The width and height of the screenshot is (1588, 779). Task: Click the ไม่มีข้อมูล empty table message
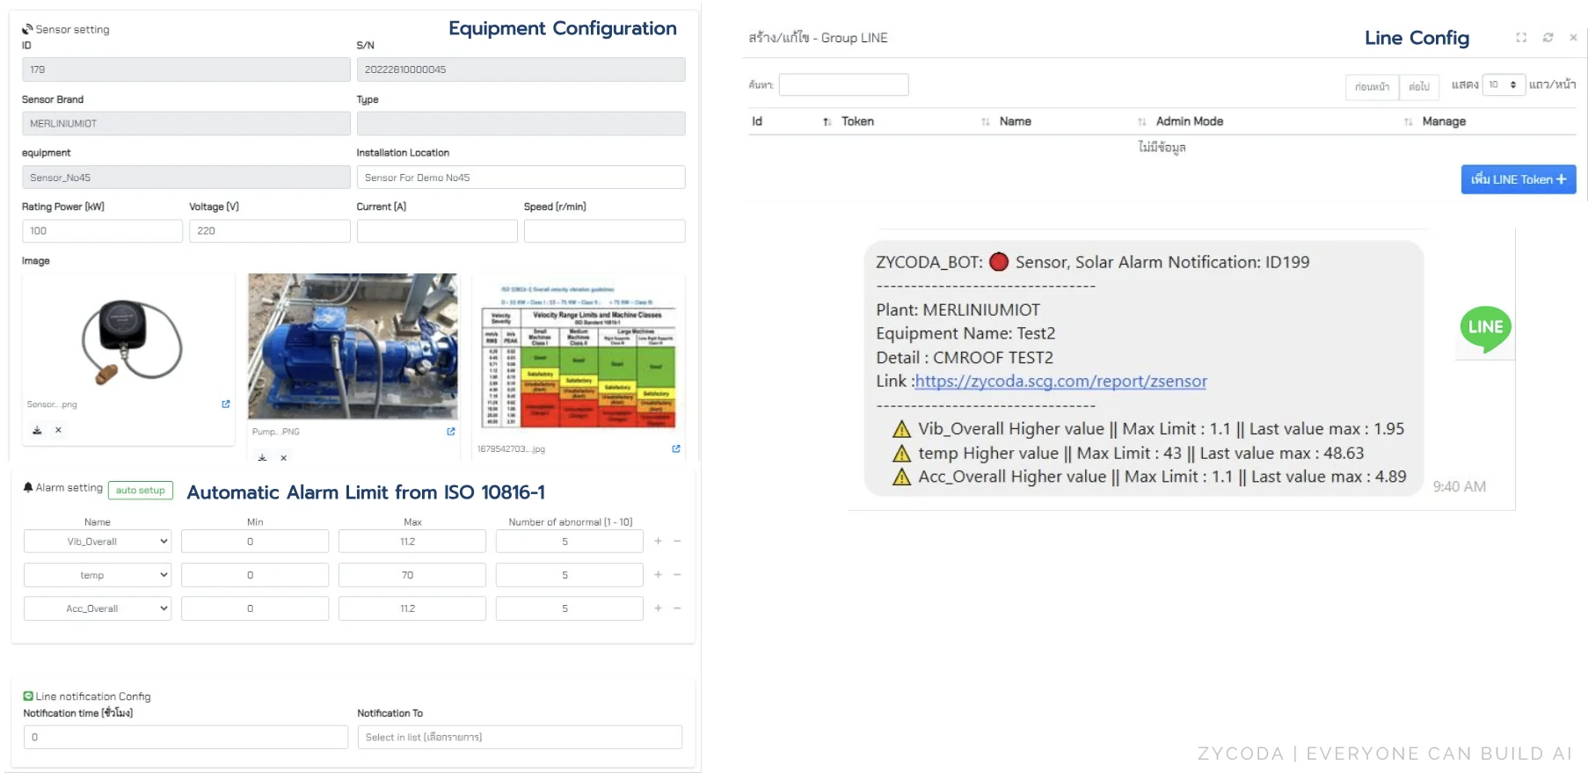(1162, 147)
